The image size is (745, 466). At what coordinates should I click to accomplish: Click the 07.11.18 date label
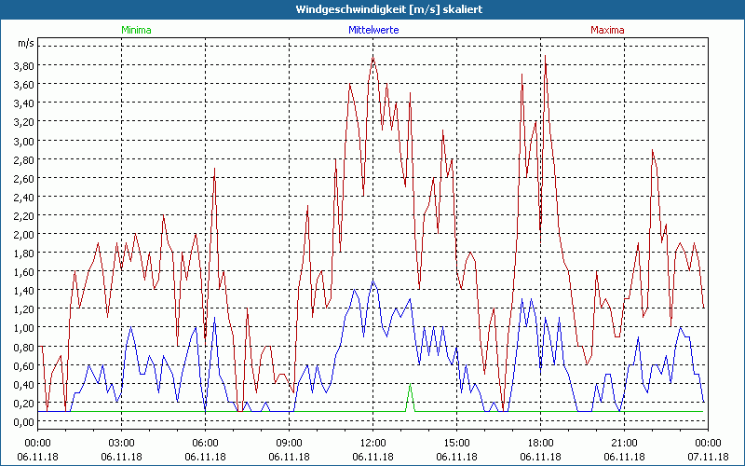(708, 458)
